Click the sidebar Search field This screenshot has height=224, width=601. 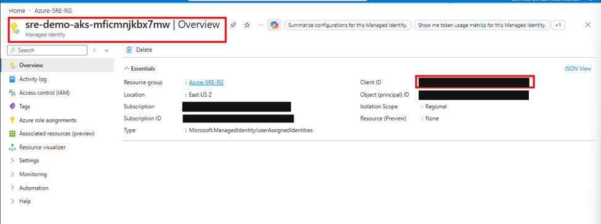47,50
